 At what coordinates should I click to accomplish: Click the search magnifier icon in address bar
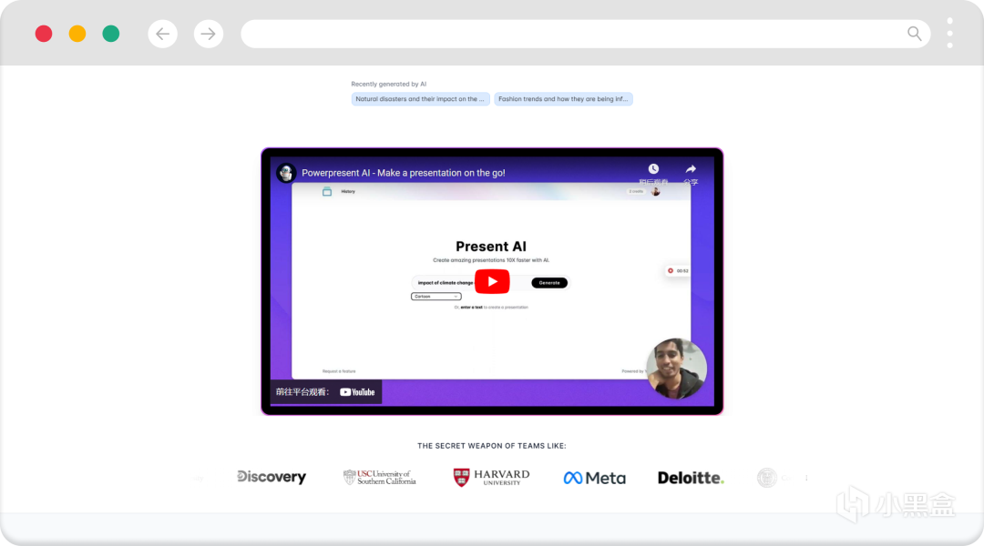(915, 34)
